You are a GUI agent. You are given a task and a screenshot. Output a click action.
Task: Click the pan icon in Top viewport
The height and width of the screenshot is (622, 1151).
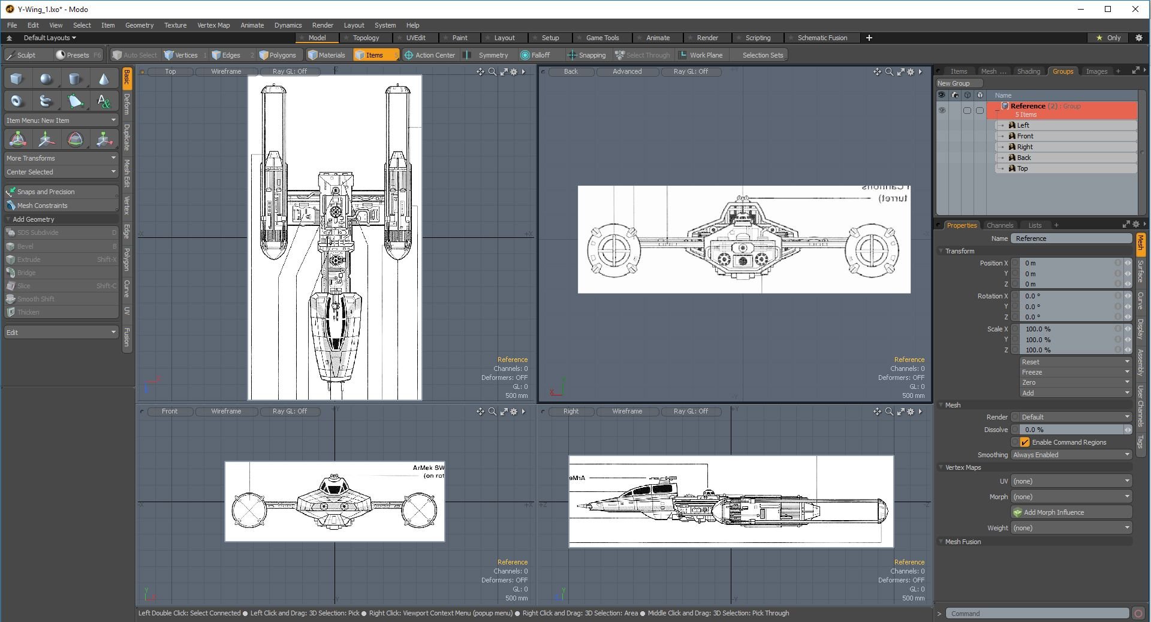pos(480,71)
